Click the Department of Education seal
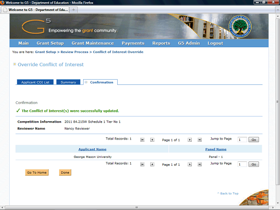The height and width of the screenshot is (210, 280). (240, 26)
